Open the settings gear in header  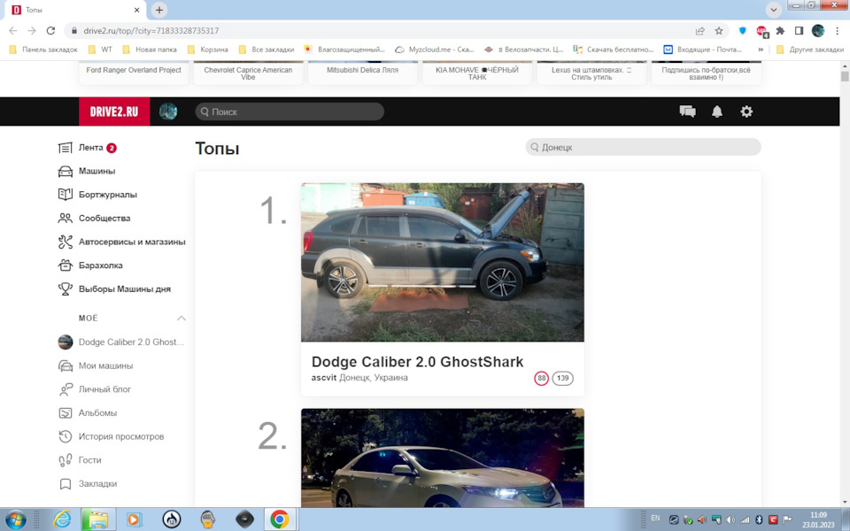tap(746, 112)
